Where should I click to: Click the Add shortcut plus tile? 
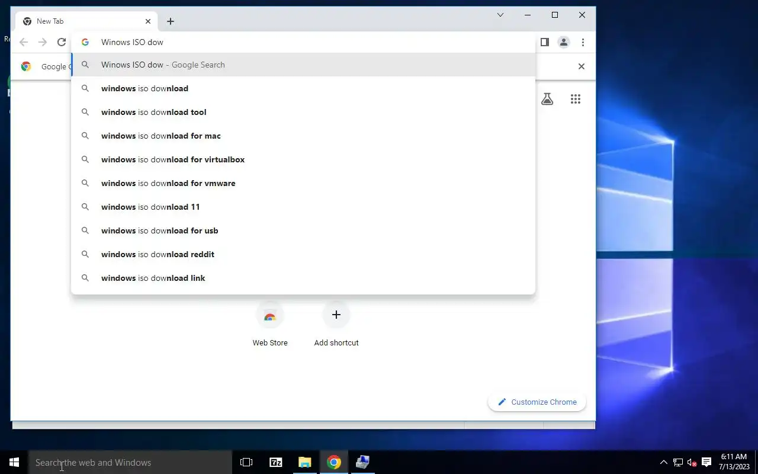[x=336, y=323]
